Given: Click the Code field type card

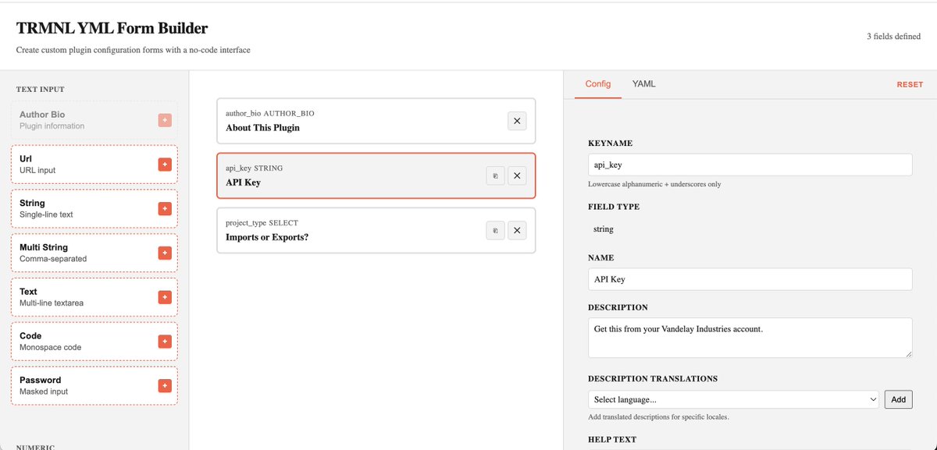Looking at the screenshot, I should point(94,342).
